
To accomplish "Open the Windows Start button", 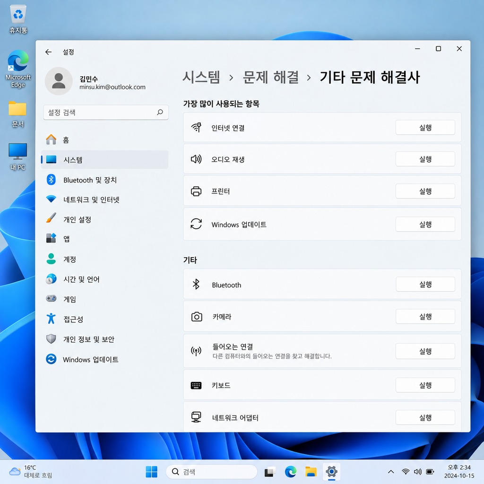I will (151, 472).
